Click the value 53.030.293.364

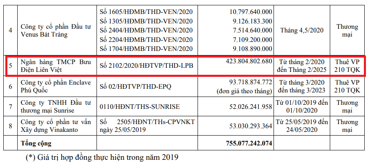(251, 126)
